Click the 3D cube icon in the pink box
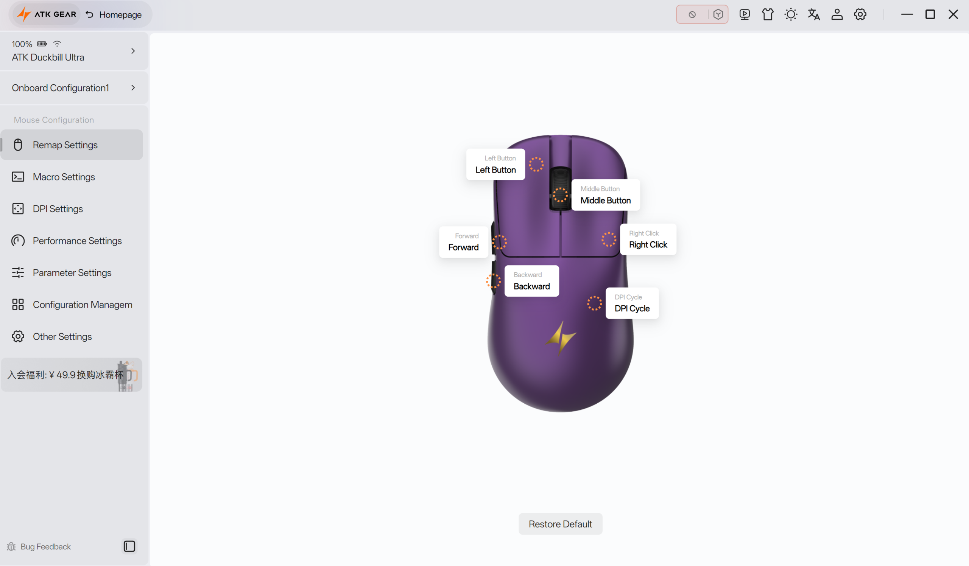Screen dimensions: 969x566 pyautogui.click(x=718, y=15)
